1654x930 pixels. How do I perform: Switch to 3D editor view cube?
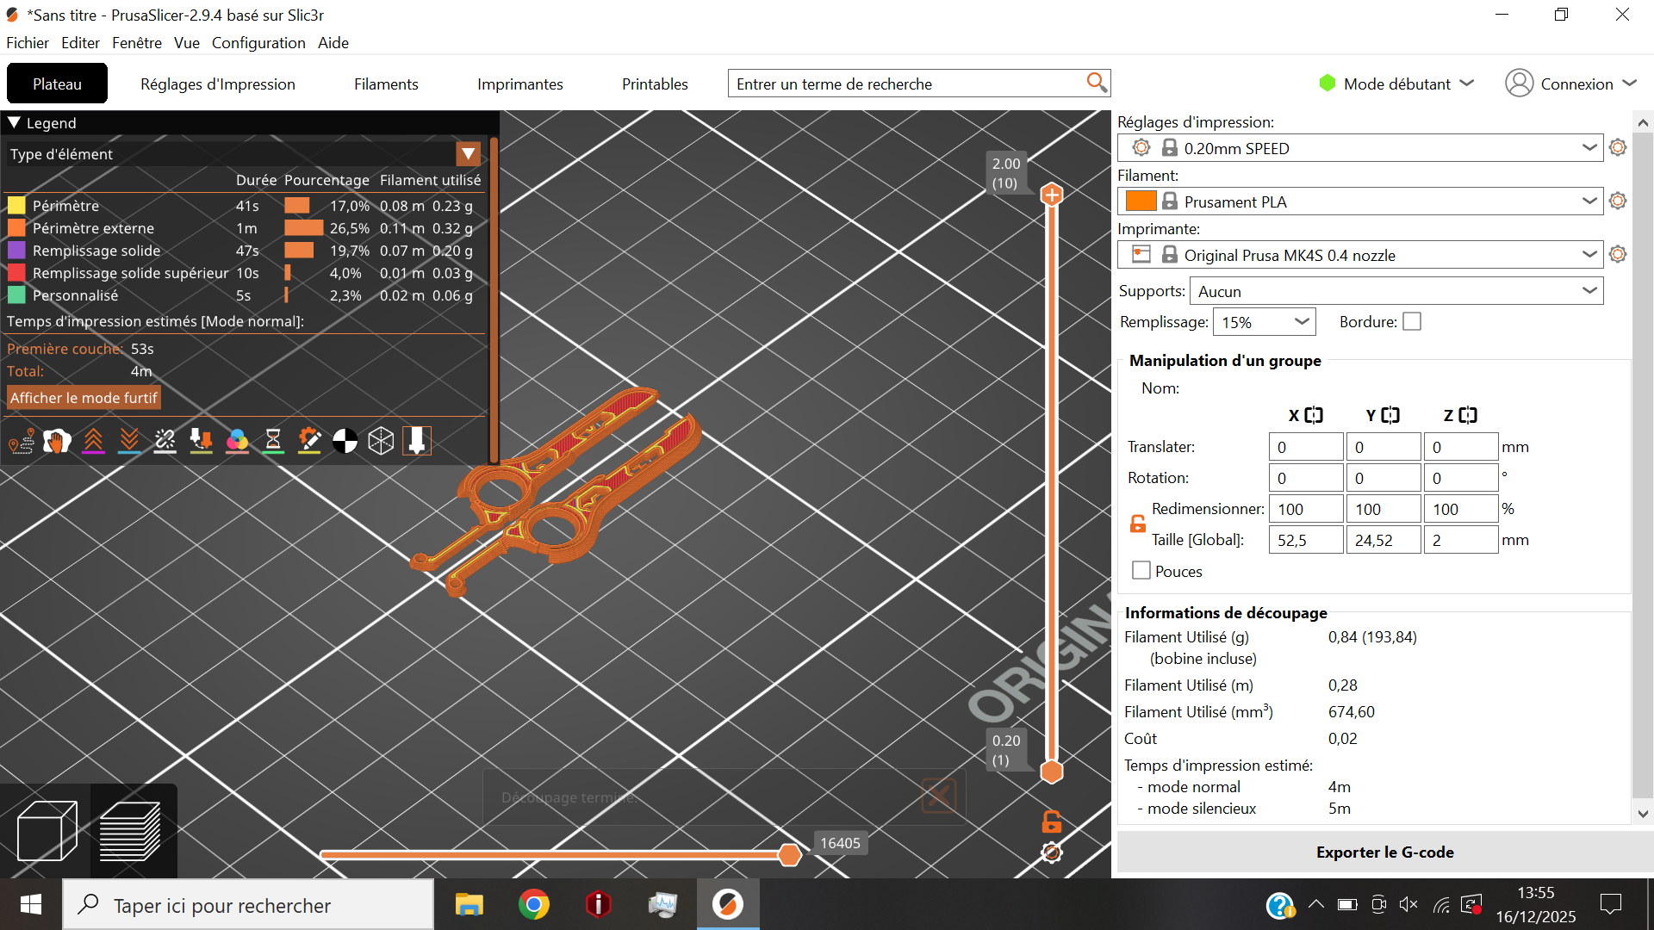[47, 831]
